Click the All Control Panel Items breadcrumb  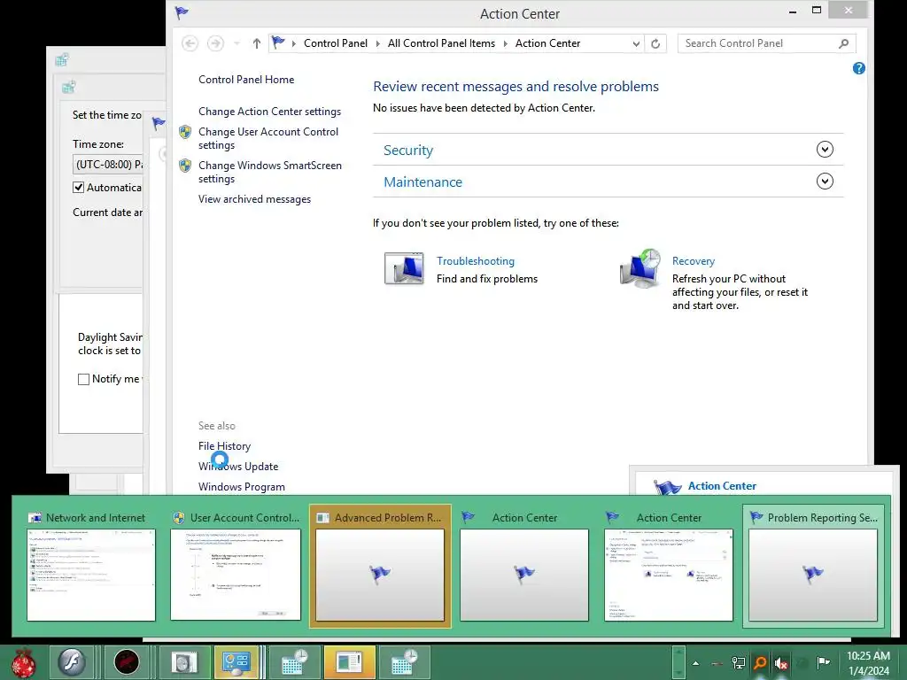pos(441,43)
